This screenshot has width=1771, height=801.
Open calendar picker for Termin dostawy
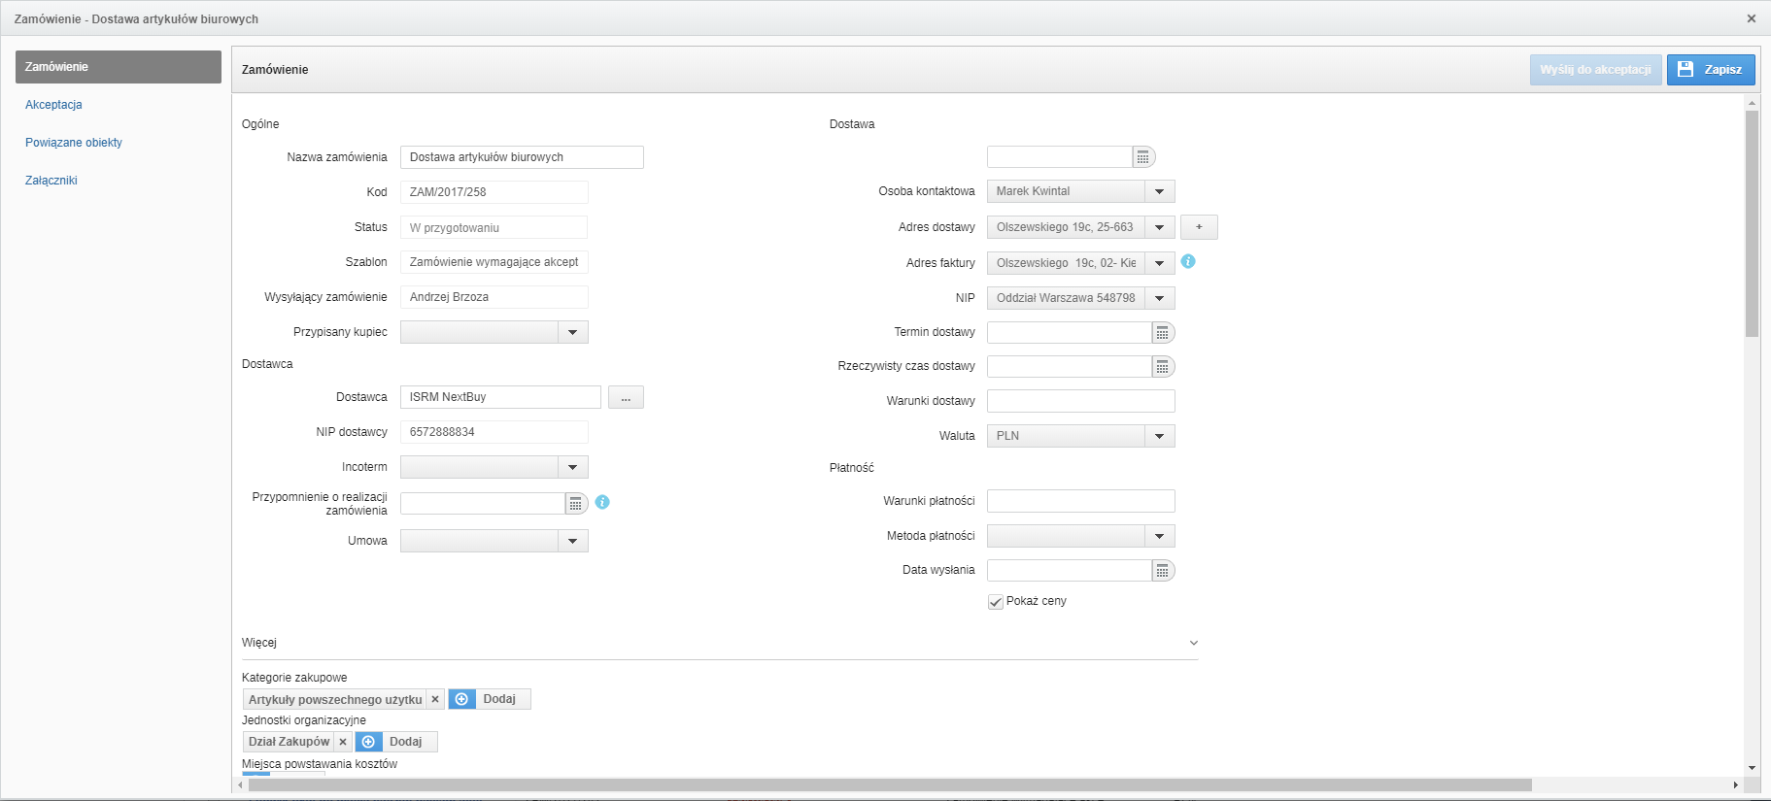[1162, 333]
